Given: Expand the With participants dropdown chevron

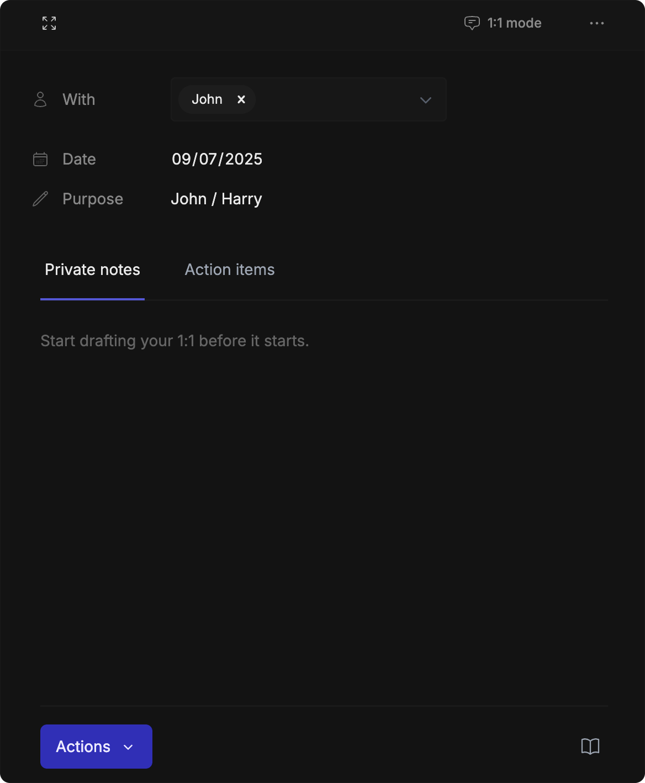Looking at the screenshot, I should tap(425, 100).
